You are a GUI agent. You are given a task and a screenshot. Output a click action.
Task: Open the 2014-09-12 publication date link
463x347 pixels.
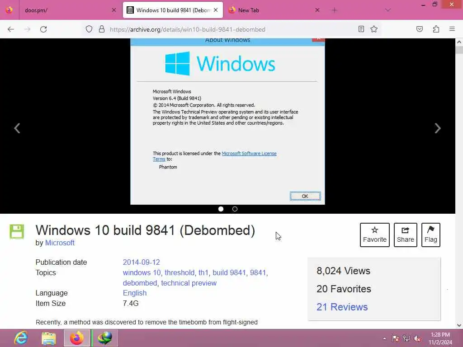141,262
